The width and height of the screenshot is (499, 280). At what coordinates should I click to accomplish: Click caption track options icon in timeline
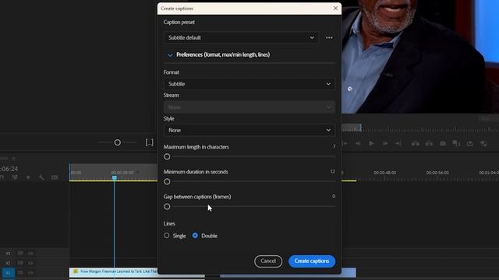tap(55, 177)
